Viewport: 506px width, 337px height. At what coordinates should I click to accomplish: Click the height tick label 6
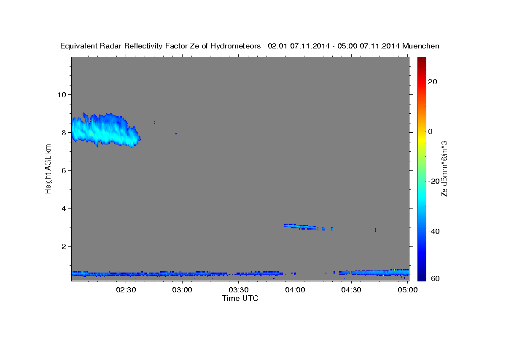pyautogui.click(x=65, y=170)
